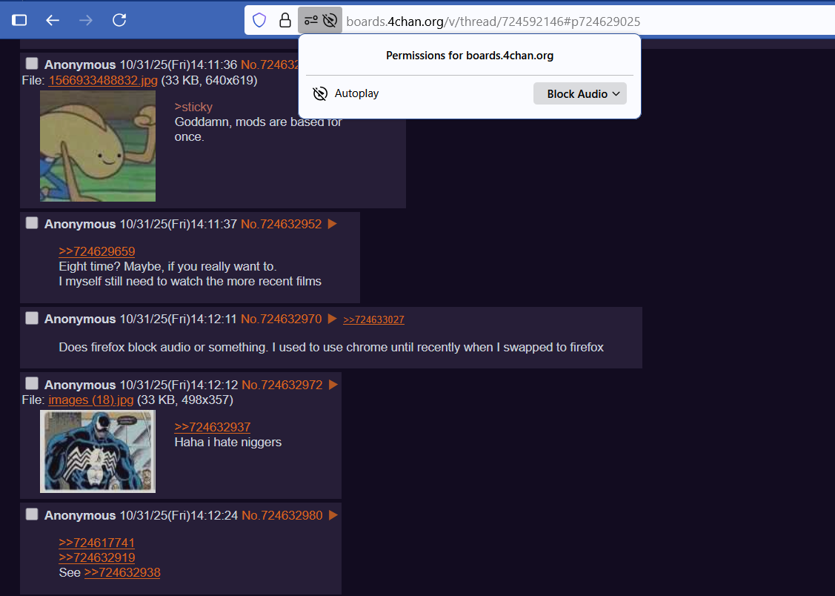Open post menu arrow for No.724632952

point(332,224)
